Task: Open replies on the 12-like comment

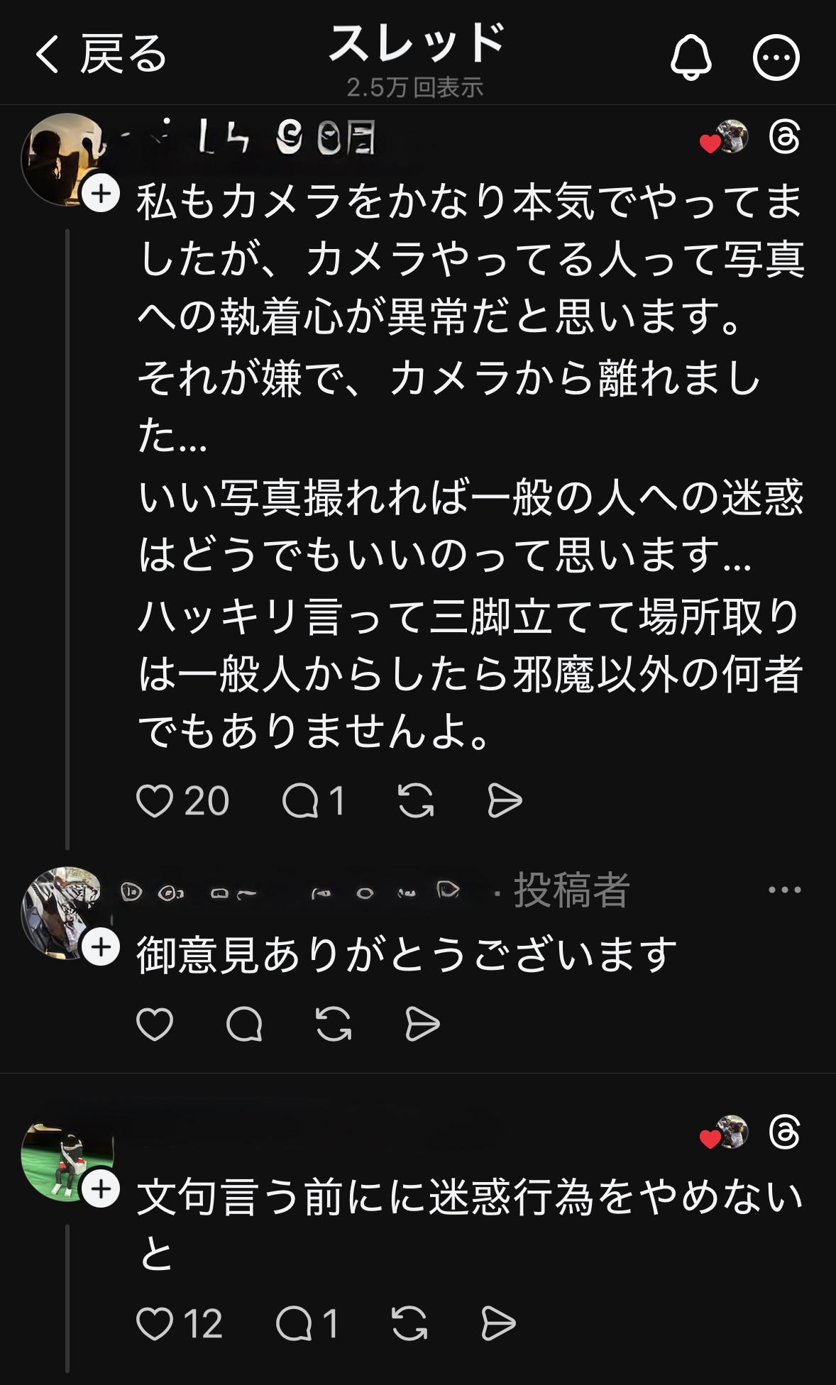Action: pos(294,1323)
